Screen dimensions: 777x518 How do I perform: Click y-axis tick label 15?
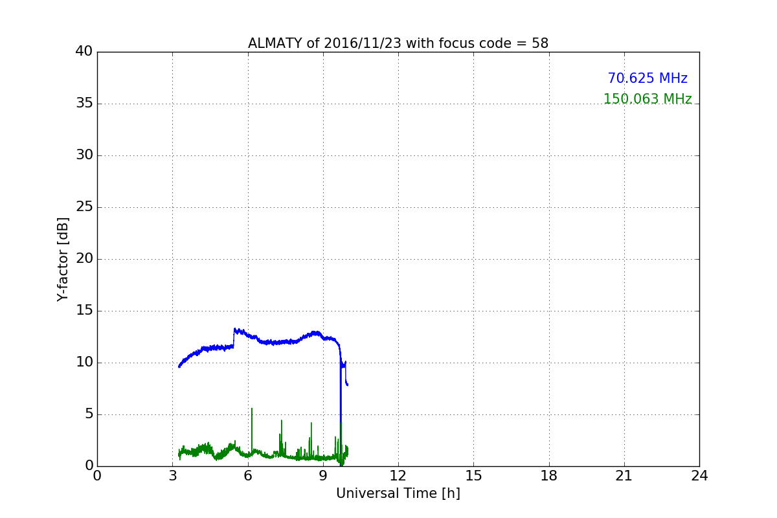click(84, 311)
